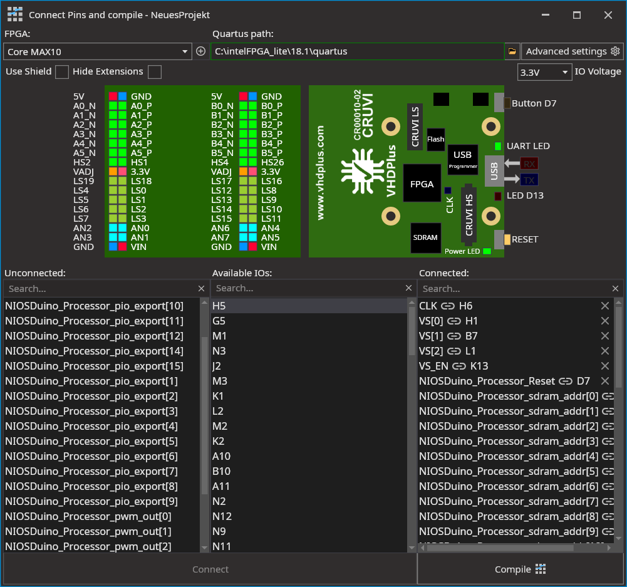Click the SDRAM chip on board image

point(425,237)
